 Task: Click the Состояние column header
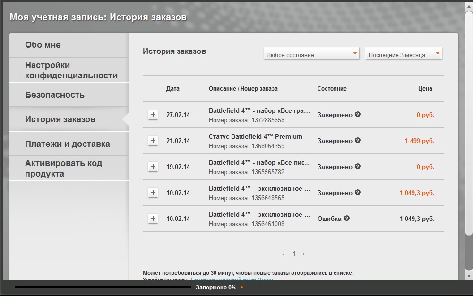click(332, 89)
